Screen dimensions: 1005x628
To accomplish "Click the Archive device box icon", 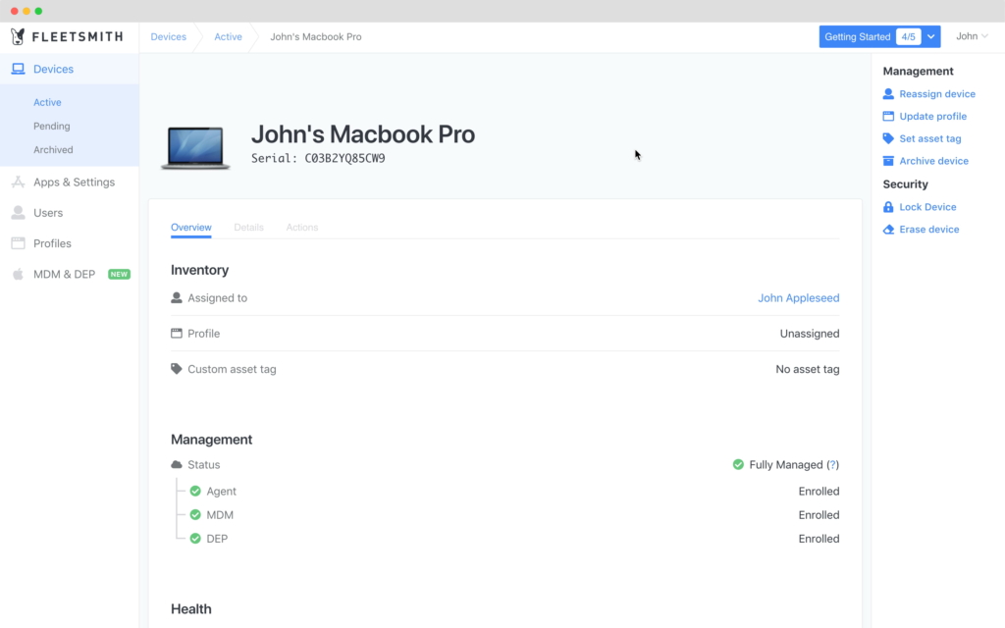I will click(x=888, y=161).
